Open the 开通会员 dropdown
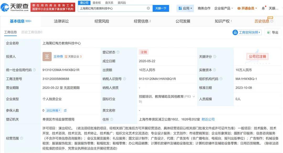 247,8
